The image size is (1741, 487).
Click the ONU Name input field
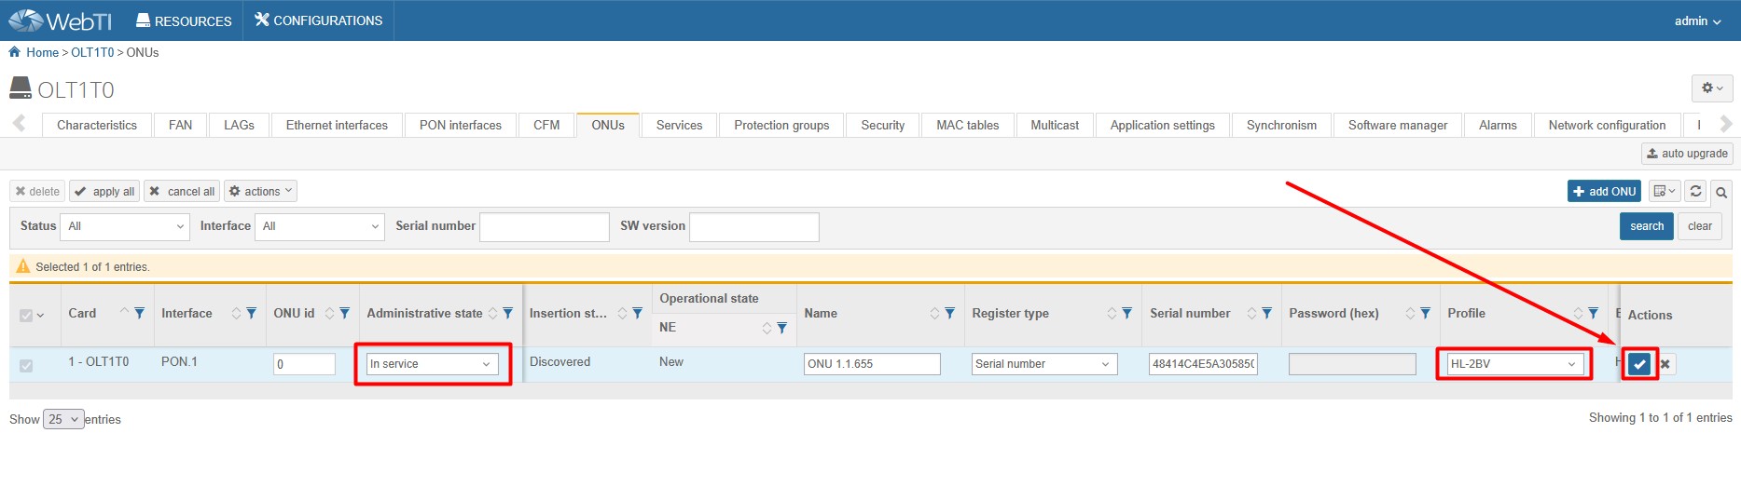pyautogui.click(x=871, y=364)
